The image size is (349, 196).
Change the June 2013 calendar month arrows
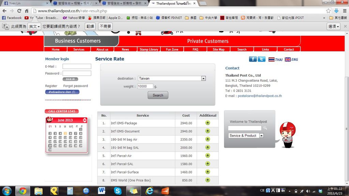pyautogui.click(x=85, y=120)
